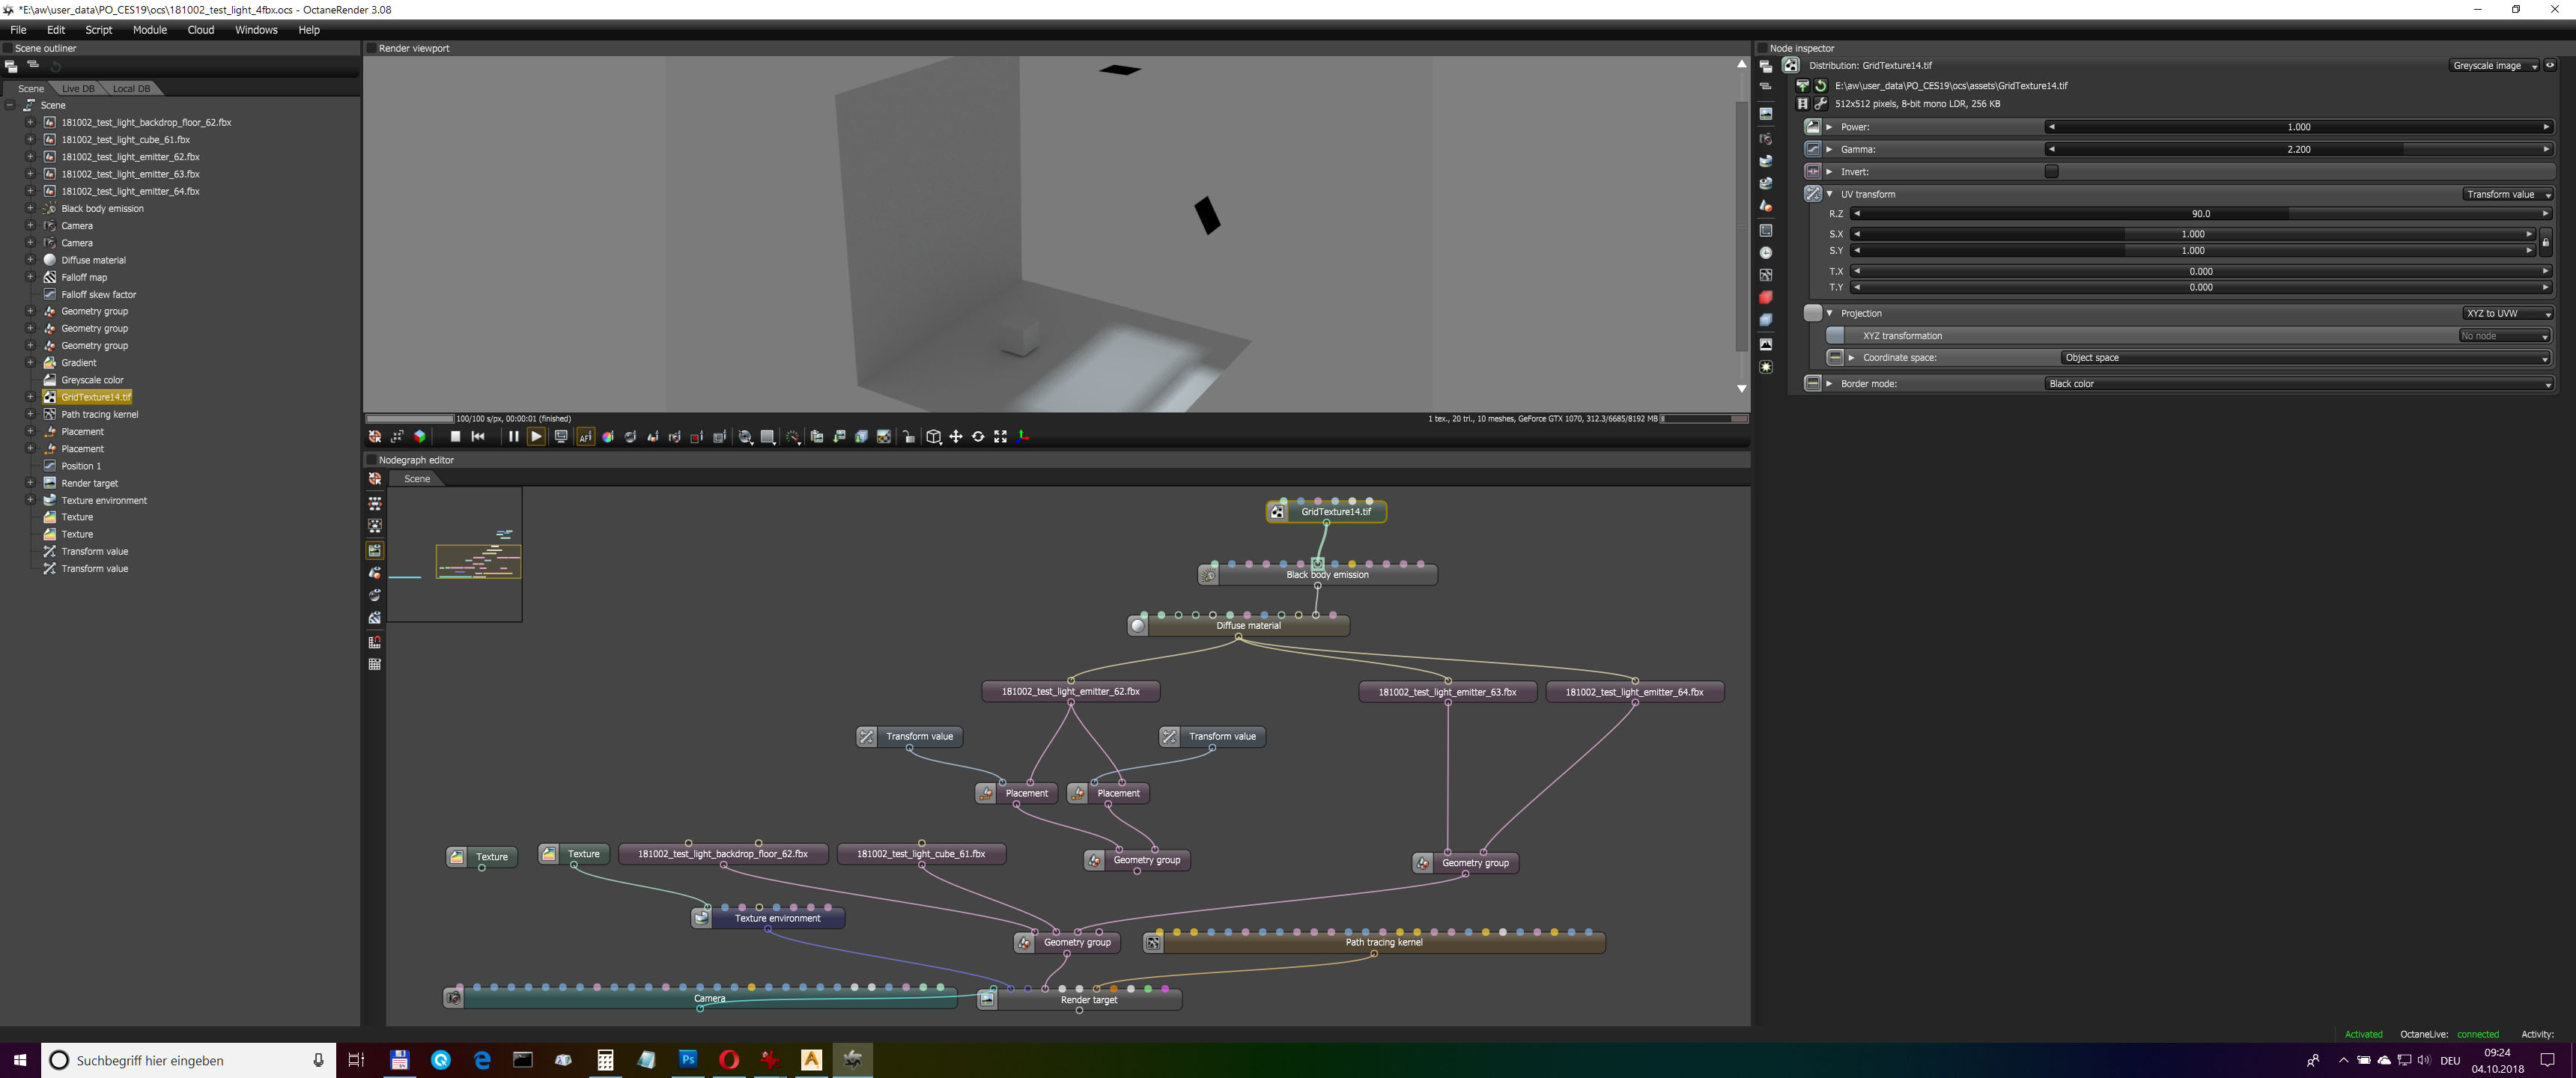Click the GridTexture14.tif node in nodegraph

[x=1335, y=512]
